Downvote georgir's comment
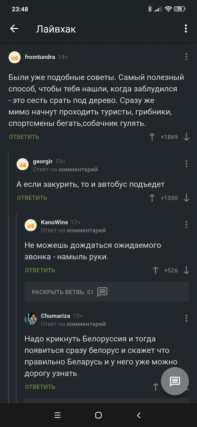 187,198
